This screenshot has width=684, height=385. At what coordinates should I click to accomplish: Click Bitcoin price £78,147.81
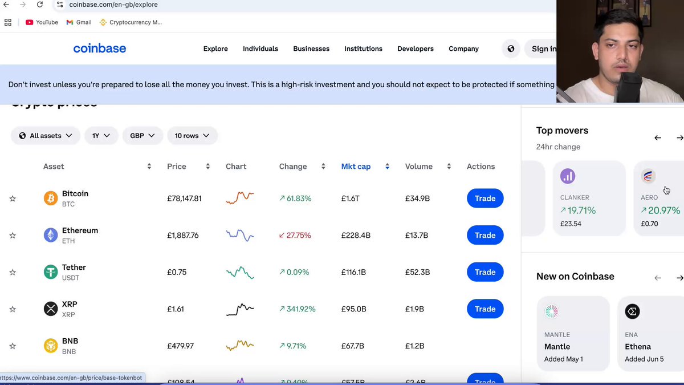[x=184, y=198]
